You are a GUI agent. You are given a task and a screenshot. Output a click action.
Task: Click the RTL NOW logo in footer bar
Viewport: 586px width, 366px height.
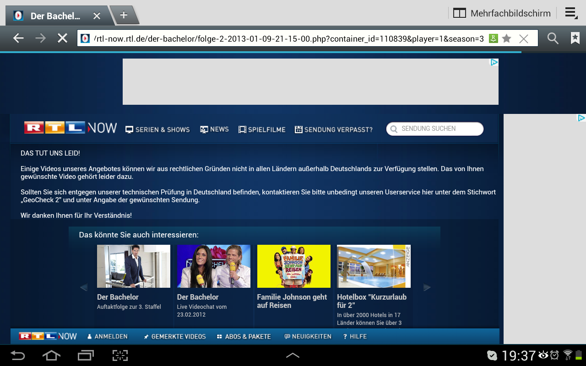[x=48, y=336]
